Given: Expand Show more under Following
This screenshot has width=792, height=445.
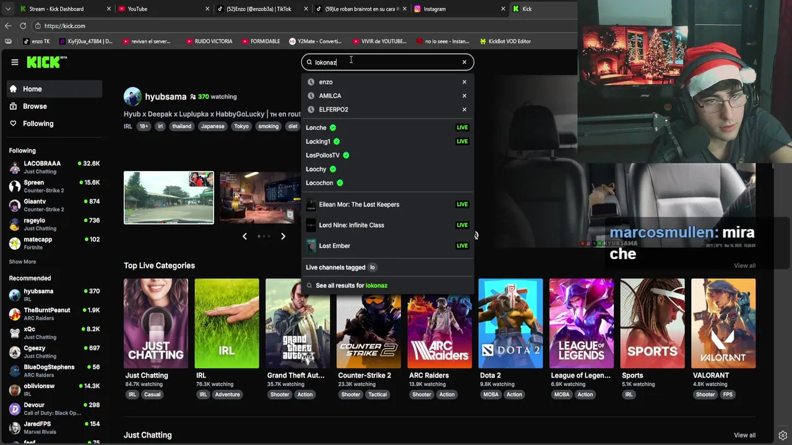Looking at the screenshot, I should [x=22, y=262].
